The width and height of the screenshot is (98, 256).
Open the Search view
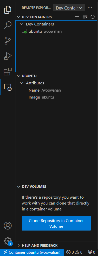point(8,25)
